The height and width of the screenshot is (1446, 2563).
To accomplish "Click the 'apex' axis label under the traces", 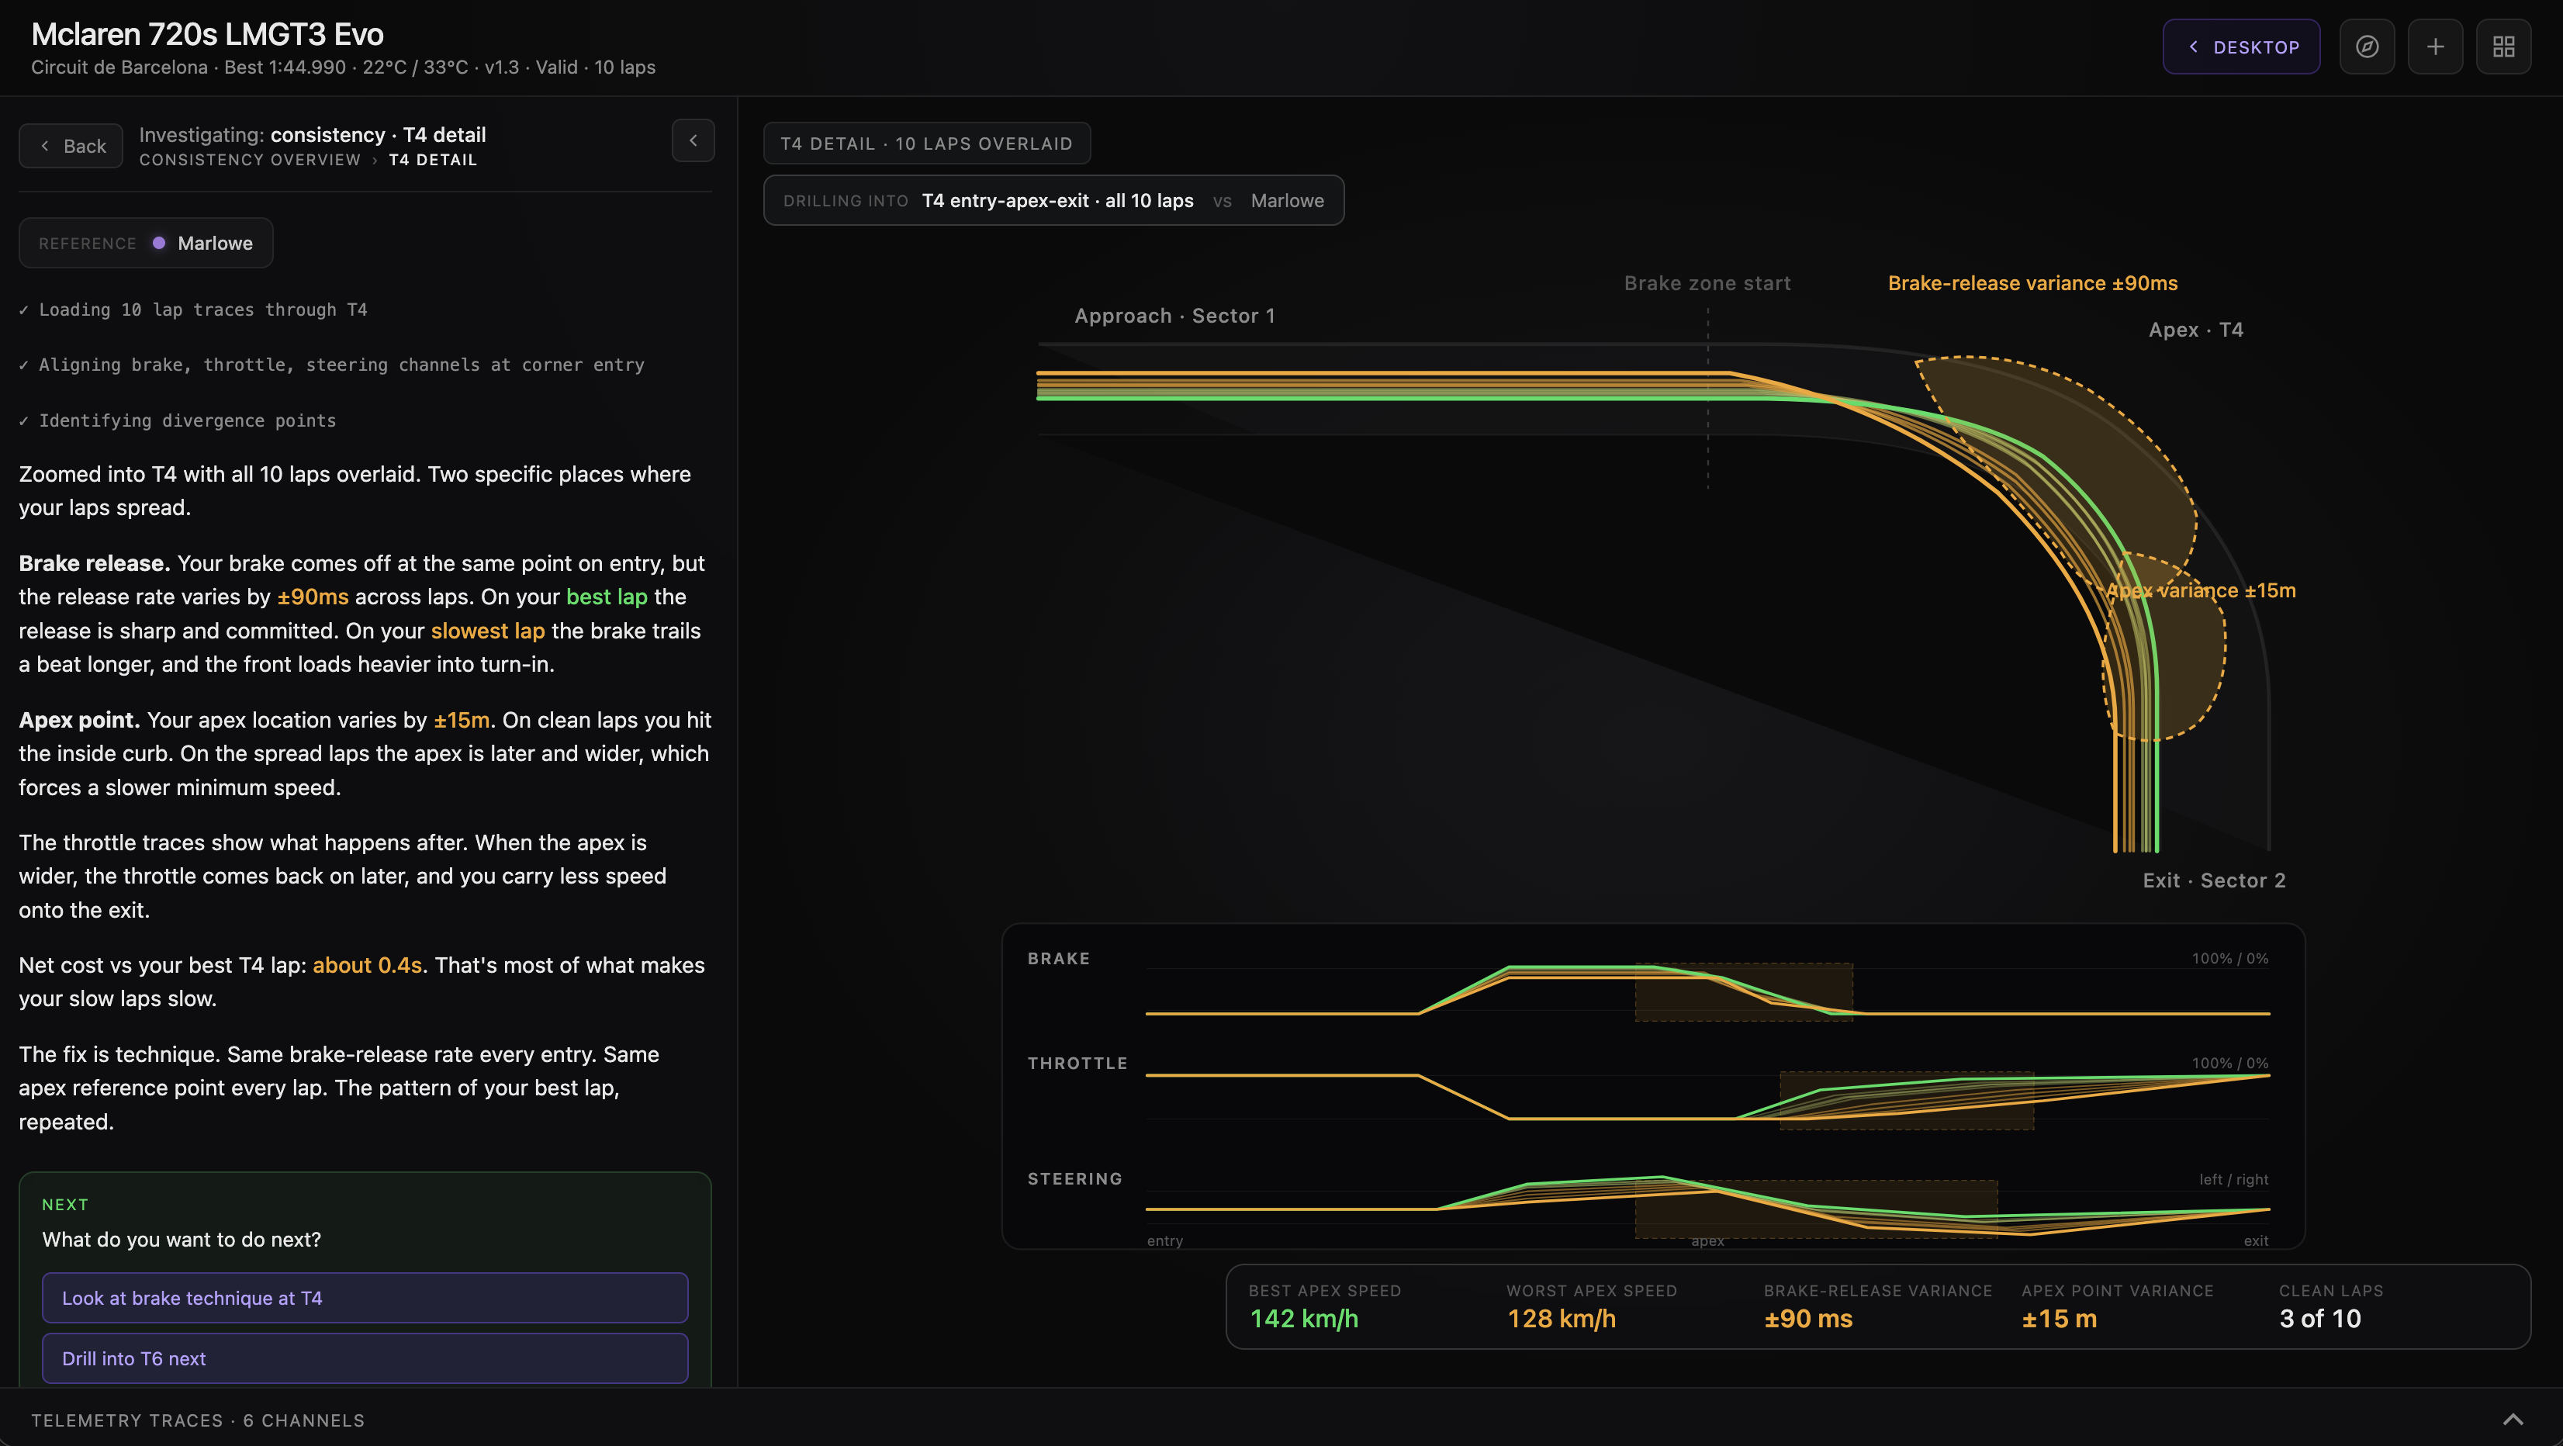I will click(1707, 1241).
